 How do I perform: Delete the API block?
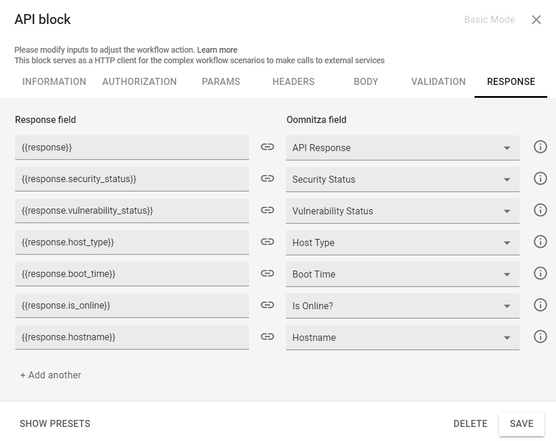pyautogui.click(x=470, y=423)
